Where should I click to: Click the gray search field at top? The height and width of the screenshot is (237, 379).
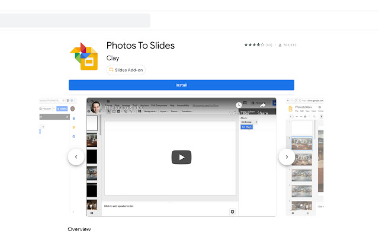[75, 20]
